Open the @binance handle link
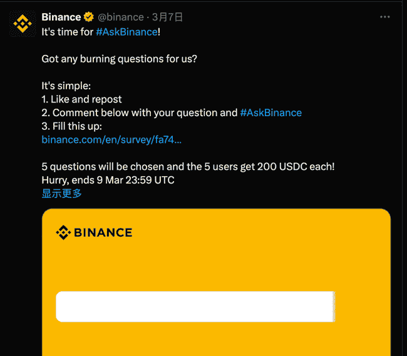The image size is (407, 356). click(121, 17)
